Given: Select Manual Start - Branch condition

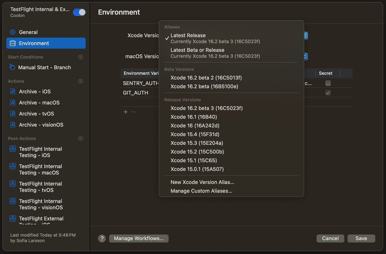Looking at the screenshot, I should pos(46,67).
